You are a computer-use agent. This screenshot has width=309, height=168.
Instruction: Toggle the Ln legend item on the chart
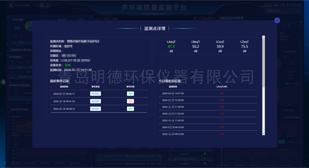point(295,84)
